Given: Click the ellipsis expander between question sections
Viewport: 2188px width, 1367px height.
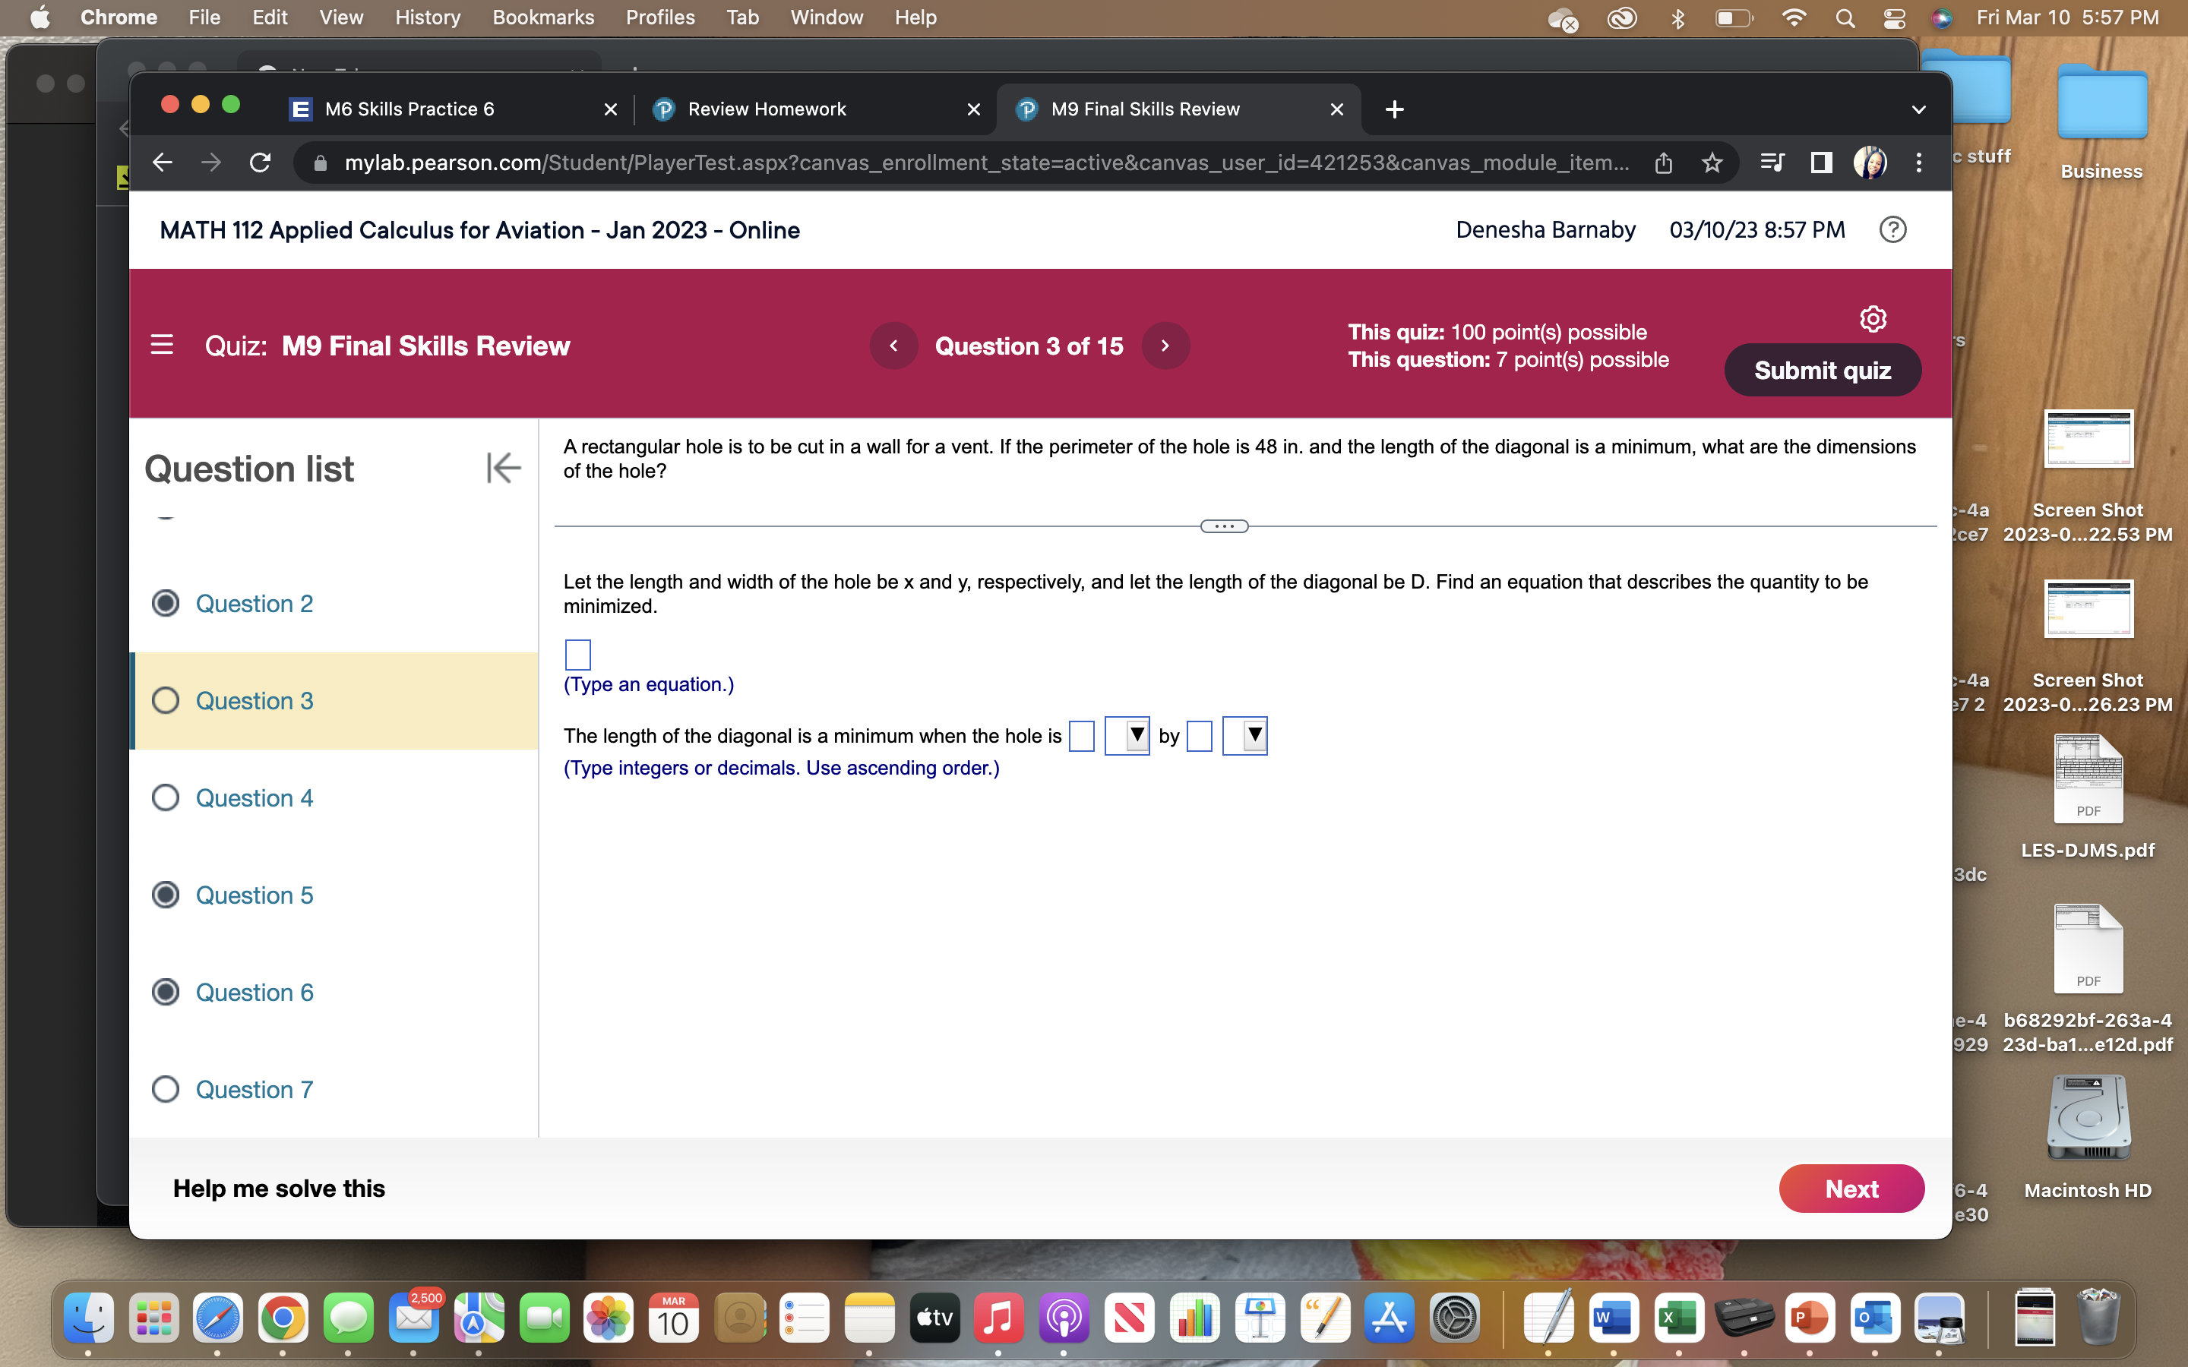Looking at the screenshot, I should pyautogui.click(x=1223, y=526).
